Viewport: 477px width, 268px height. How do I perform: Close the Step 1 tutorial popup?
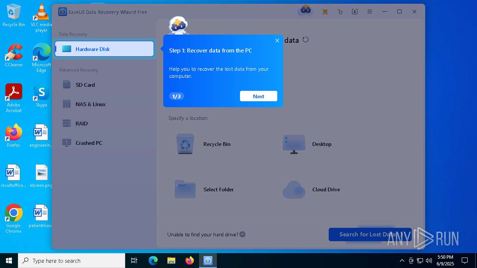click(x=277, y=41)
